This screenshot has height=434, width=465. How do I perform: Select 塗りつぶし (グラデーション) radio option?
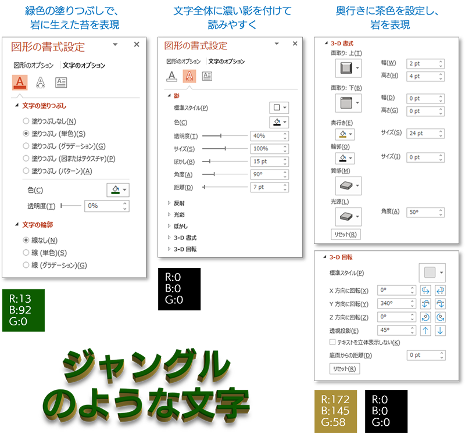click(x=26, y=146)
